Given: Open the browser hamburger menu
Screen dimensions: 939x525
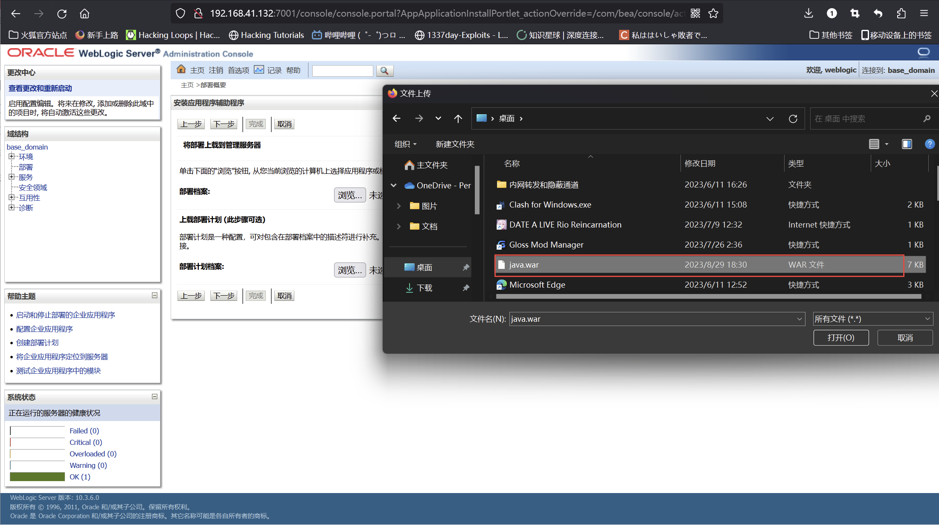Looking at the screenshot, I should (924, 14).
